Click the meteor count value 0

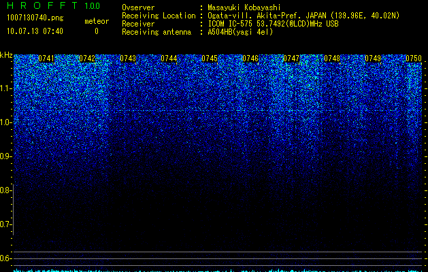97,31
